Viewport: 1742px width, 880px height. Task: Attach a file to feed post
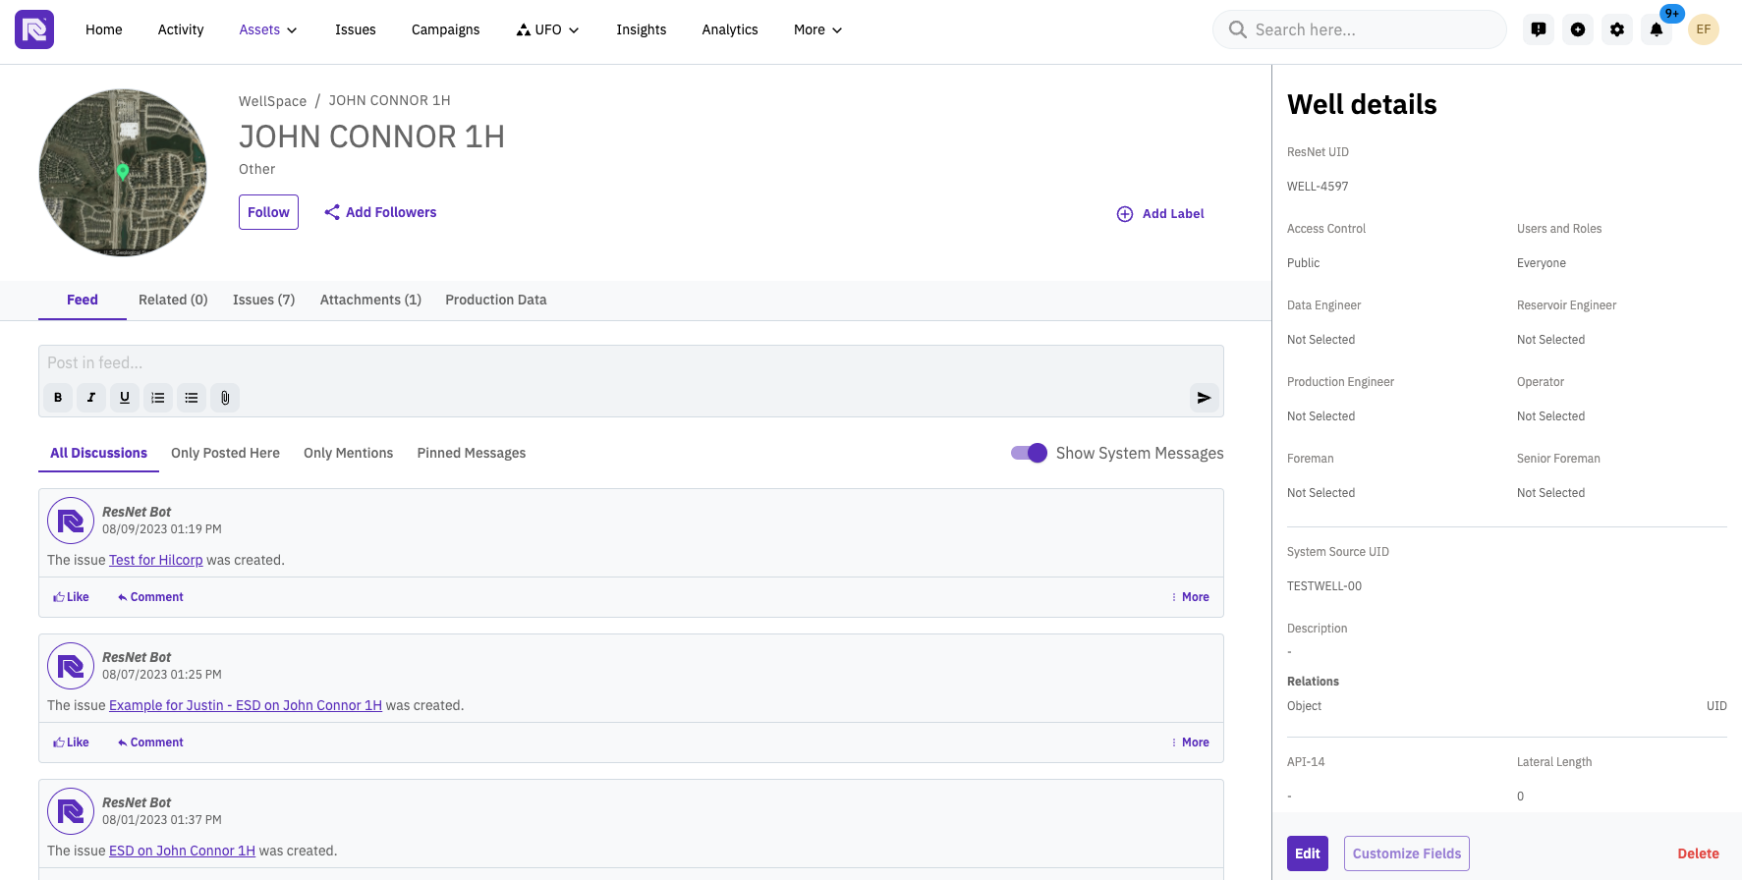tap(225, 398)
